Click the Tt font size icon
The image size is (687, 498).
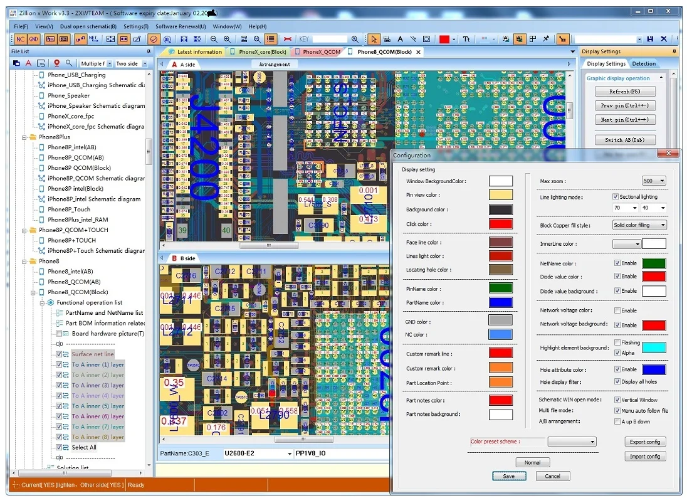click(x=466, y=39)
